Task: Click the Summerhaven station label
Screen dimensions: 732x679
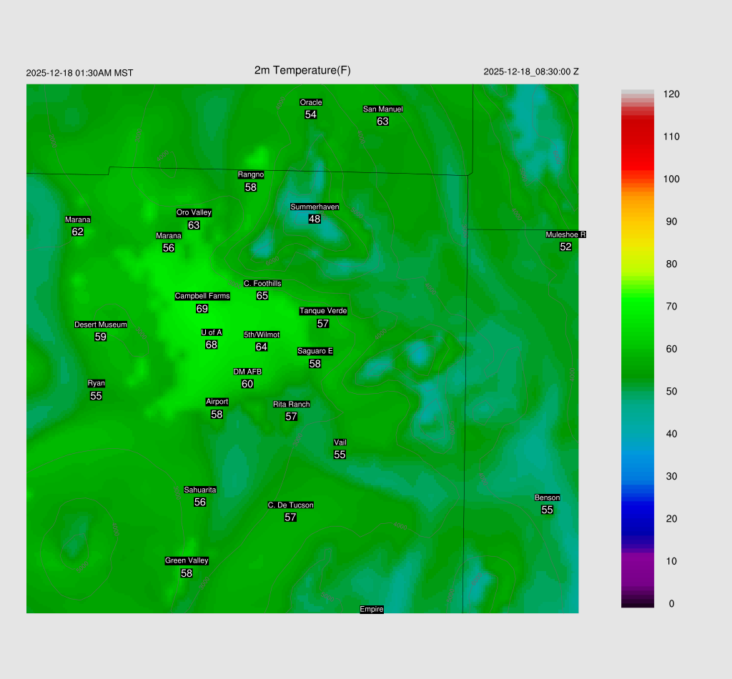Action: [x=315, y=207]
